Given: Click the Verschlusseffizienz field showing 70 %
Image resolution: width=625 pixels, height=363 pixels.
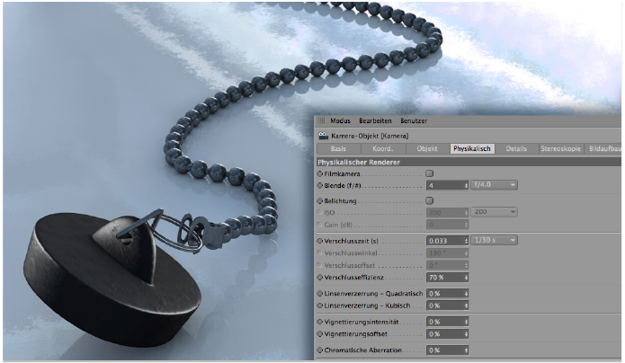Looking at the screenshot, I should tap(445, 278).
